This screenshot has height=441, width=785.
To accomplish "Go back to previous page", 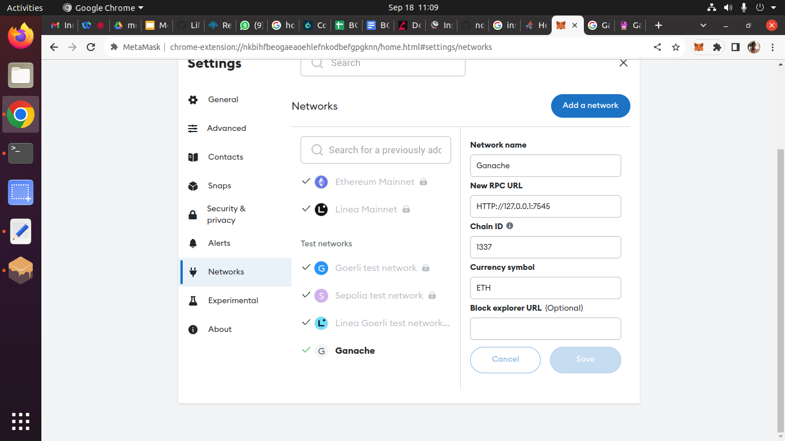I will pyautogui.click(x=54, y=47).
